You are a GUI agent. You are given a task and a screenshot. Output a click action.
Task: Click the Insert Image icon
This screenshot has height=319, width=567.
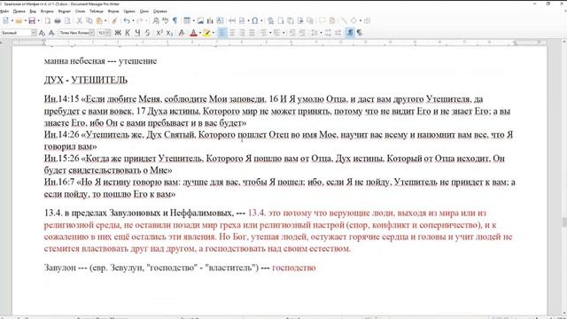point(200,20)
